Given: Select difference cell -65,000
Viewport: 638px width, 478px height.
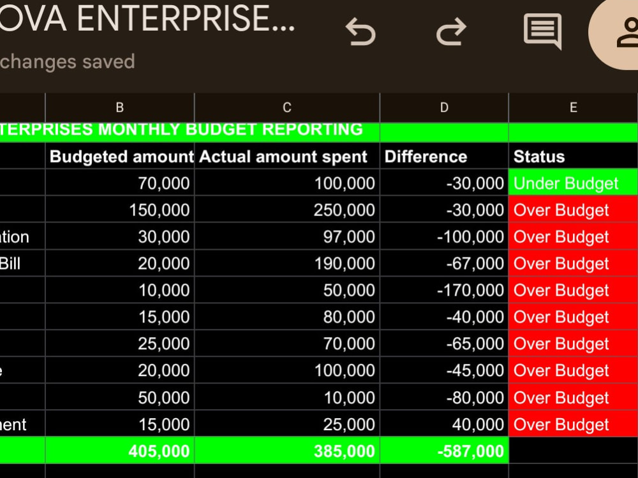Looking at the screenshot, I should [x=444, y=344].
